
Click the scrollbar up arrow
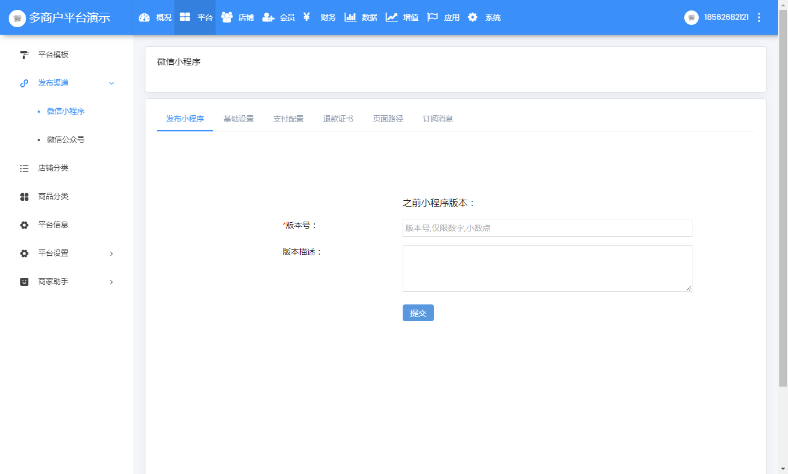pyautogui.click(x=783, y=4)
